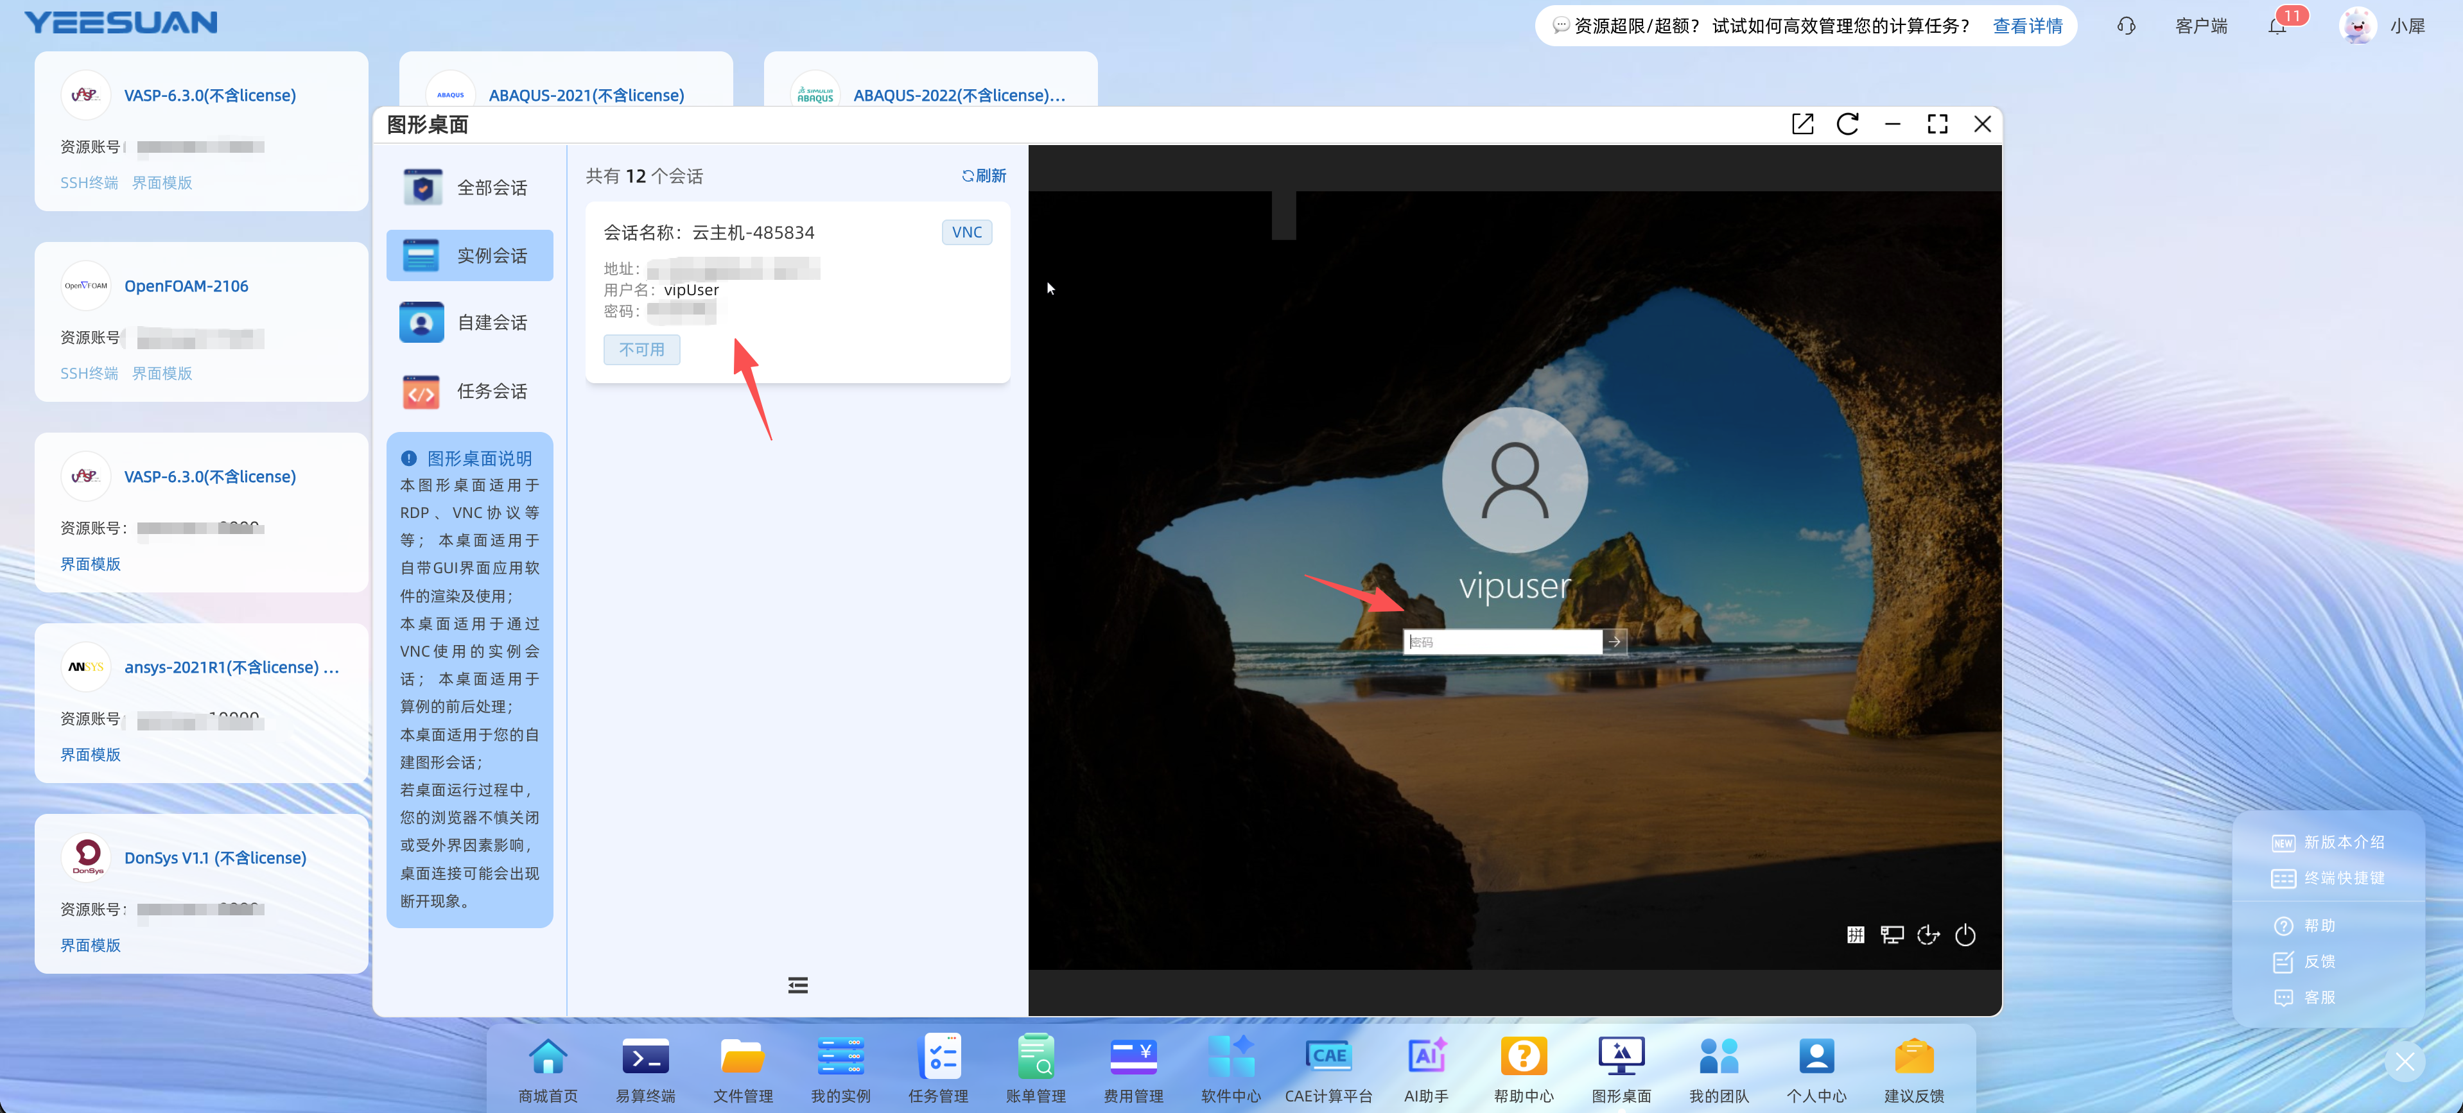This screenshot has height=1113, width=2463.
Task: Click the power icon on login screen
Action: pyautogui.click(x=1965, y=935)
